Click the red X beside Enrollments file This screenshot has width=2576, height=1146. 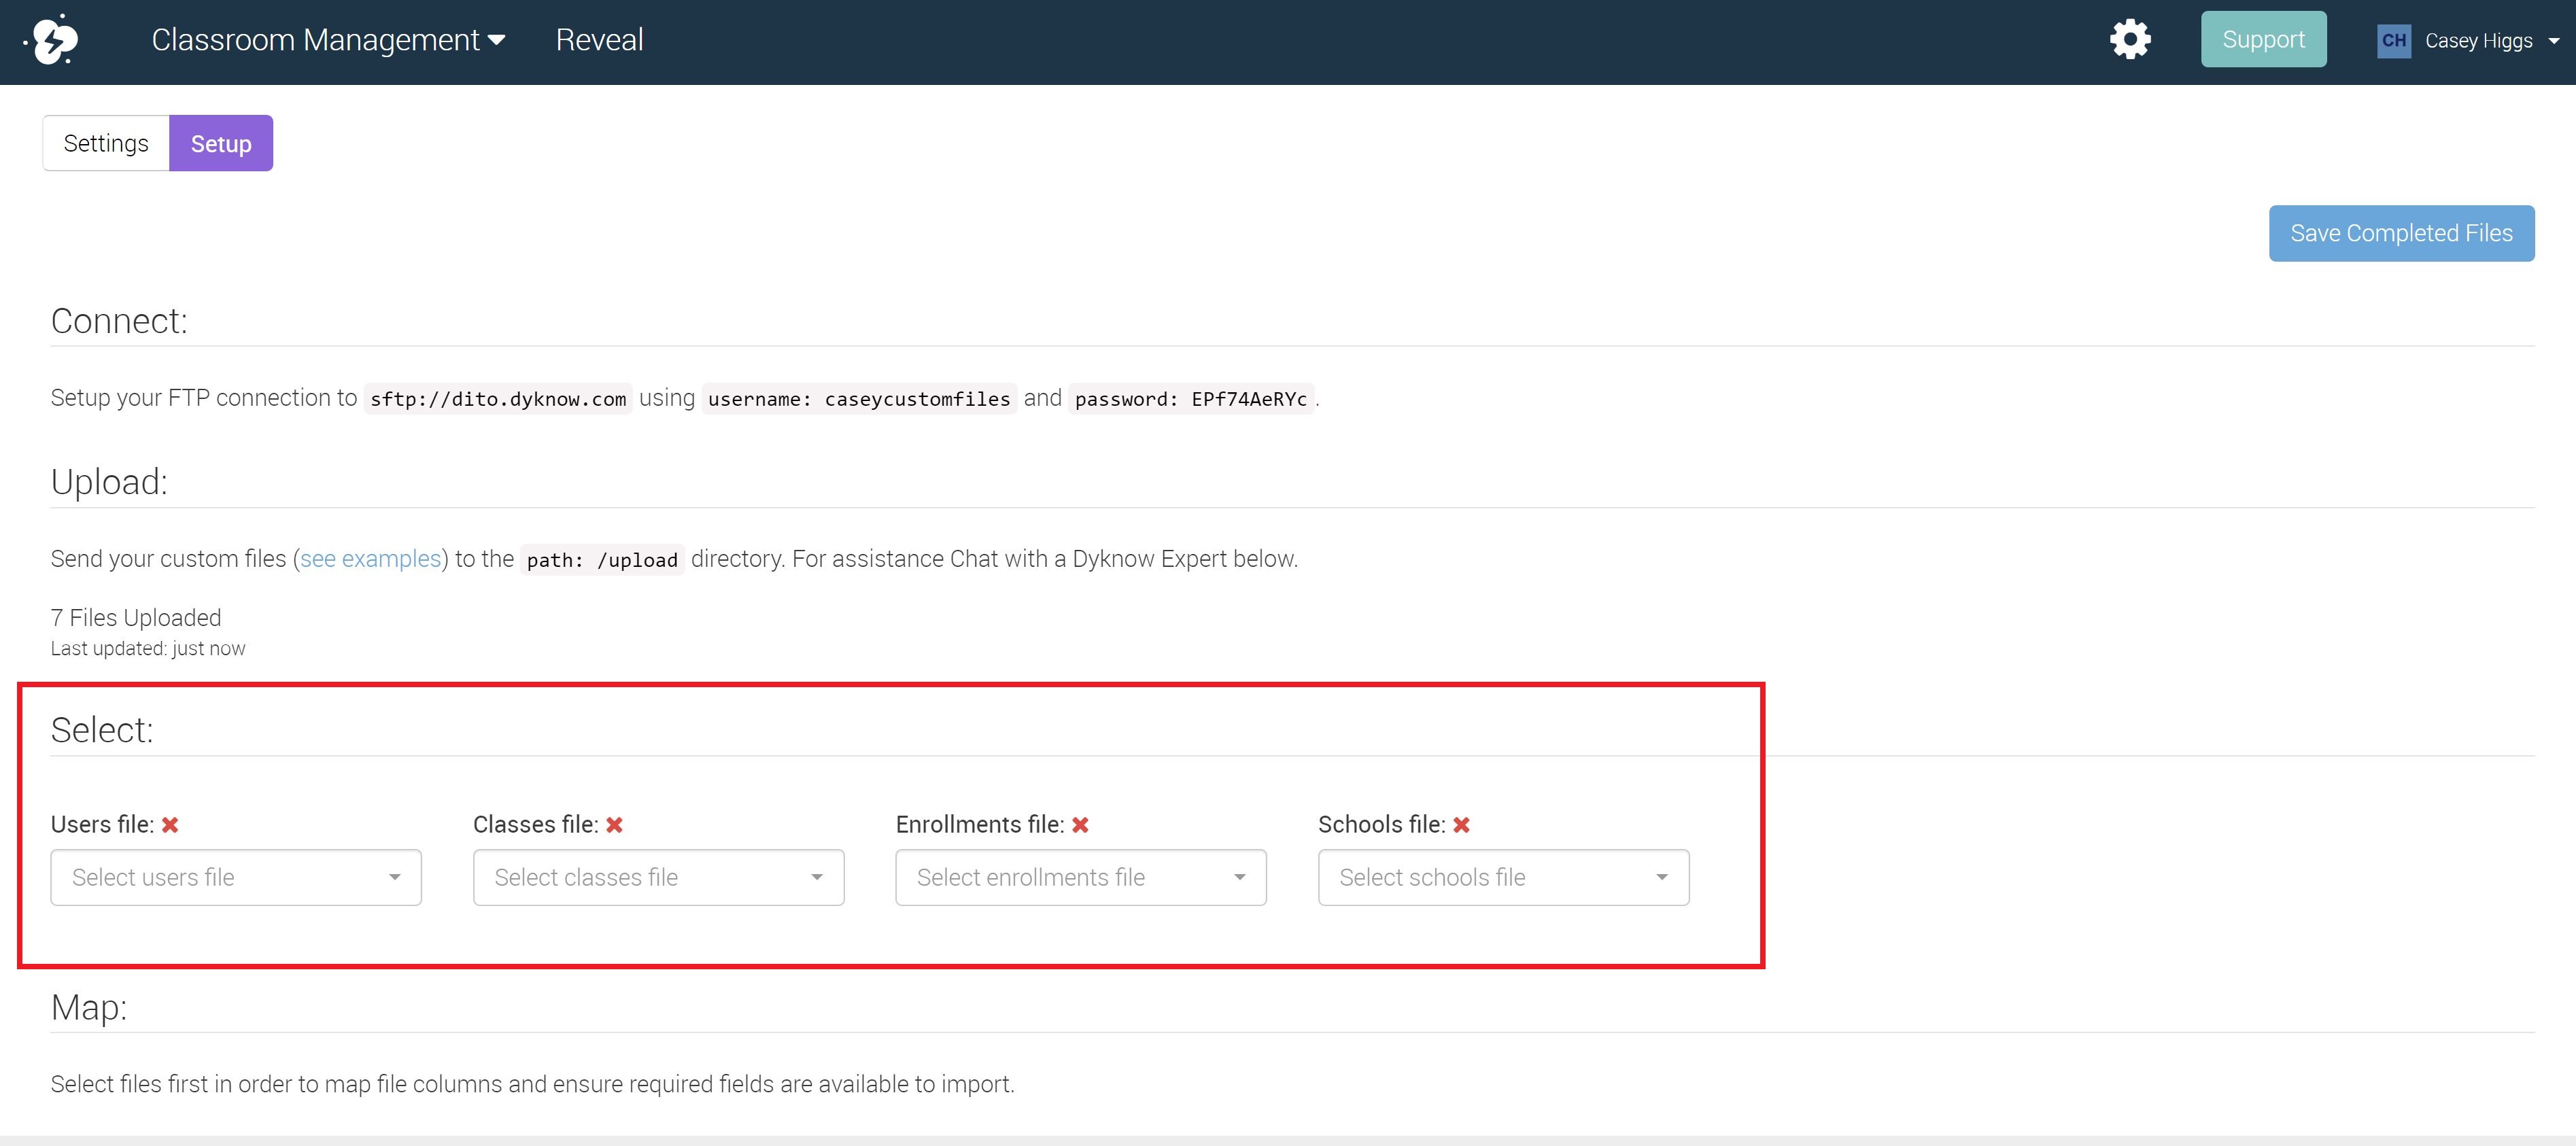tap(1080, 825)
